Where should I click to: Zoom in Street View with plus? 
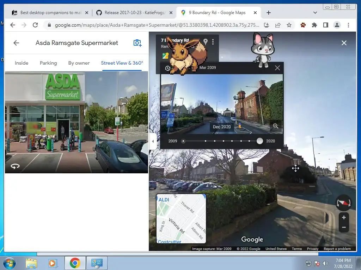point(344,217)
